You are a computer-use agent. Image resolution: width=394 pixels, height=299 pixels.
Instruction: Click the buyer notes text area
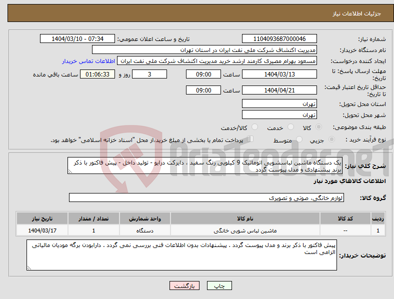(181, 255)
